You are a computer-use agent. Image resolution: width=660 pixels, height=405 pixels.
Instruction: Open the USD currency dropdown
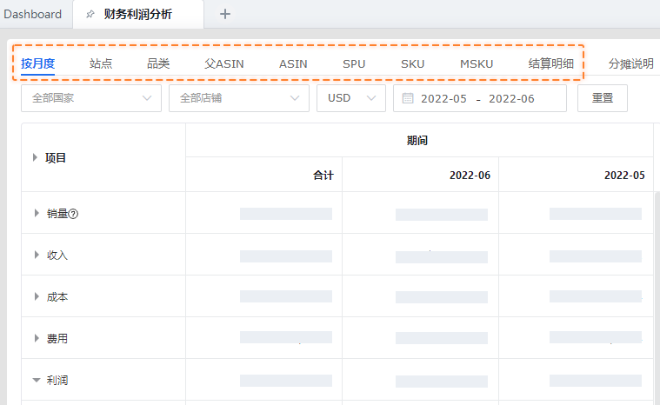coord(351,98)
